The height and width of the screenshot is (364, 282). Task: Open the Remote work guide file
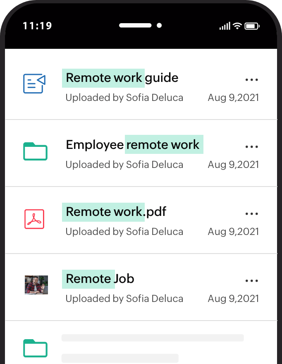tap(122, 78)
